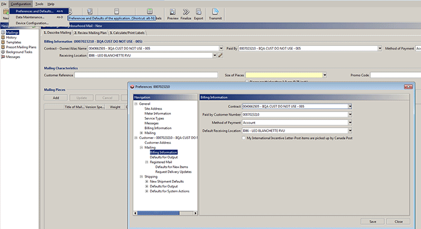Open the main window Receiving Location dropdown

215,55
